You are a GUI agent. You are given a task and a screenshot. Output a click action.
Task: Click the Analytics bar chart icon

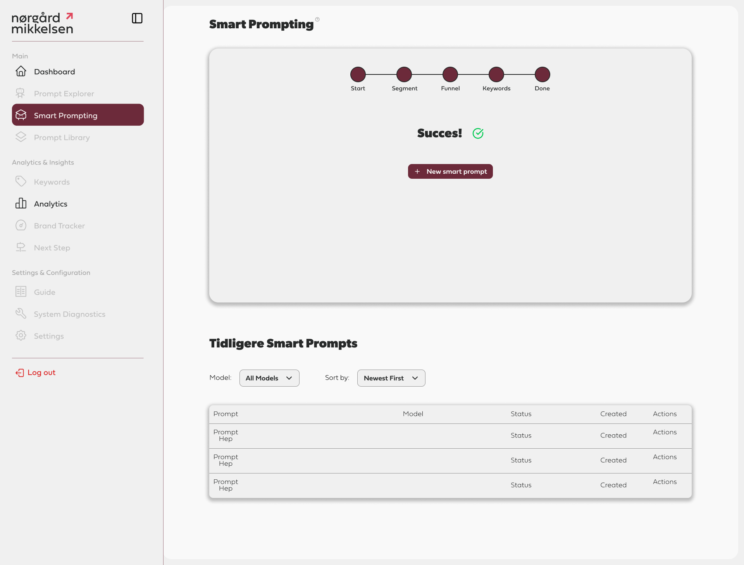pos(21,204)
